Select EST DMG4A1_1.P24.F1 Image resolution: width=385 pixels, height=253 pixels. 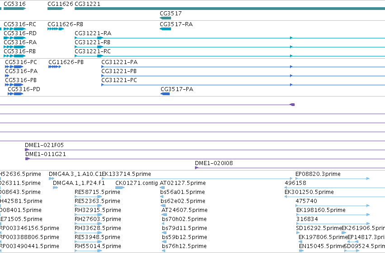(x=79, y=183)
